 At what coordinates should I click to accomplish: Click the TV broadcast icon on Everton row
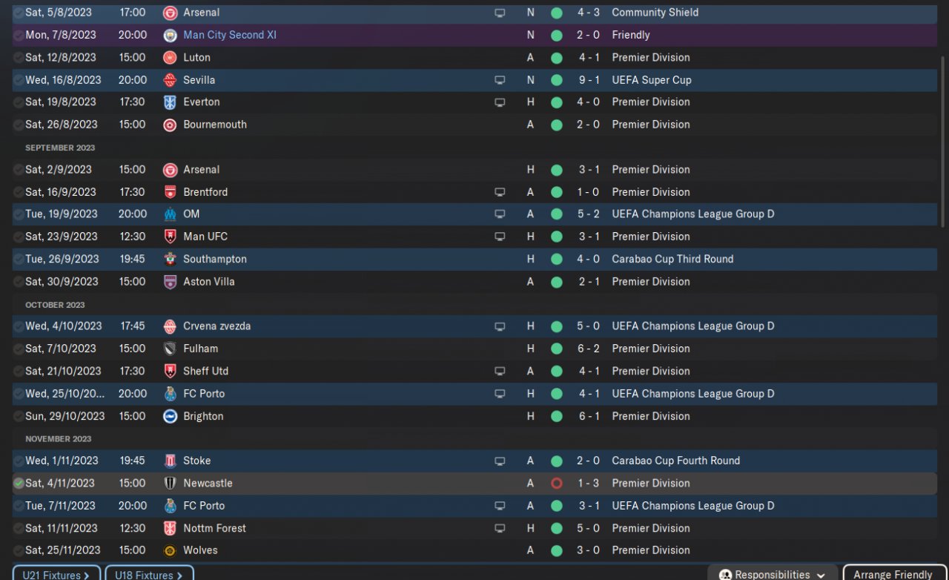point(500,102)
